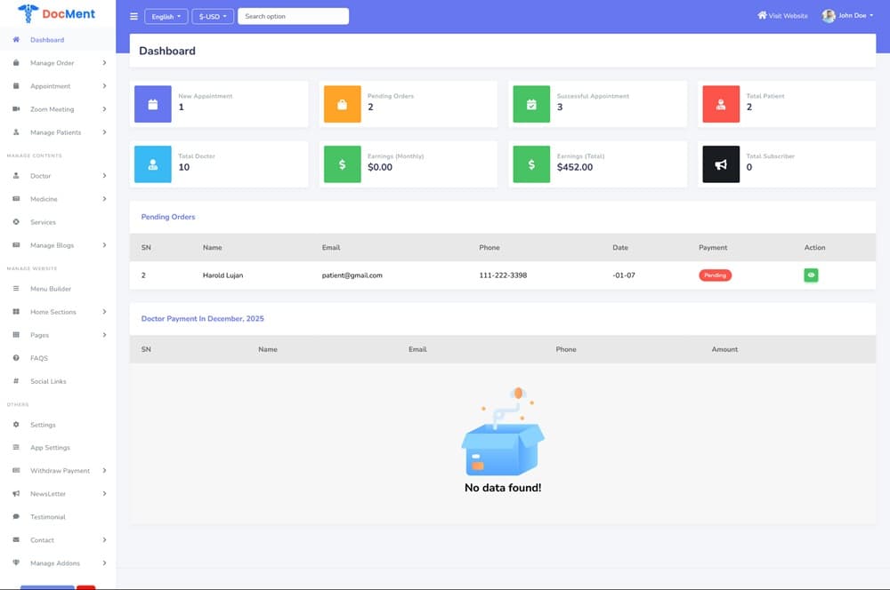Click the Earnings (Total) dollar icon
Image resolution: width=890 pixels, height=590 pixels.
tap(531, 164)
